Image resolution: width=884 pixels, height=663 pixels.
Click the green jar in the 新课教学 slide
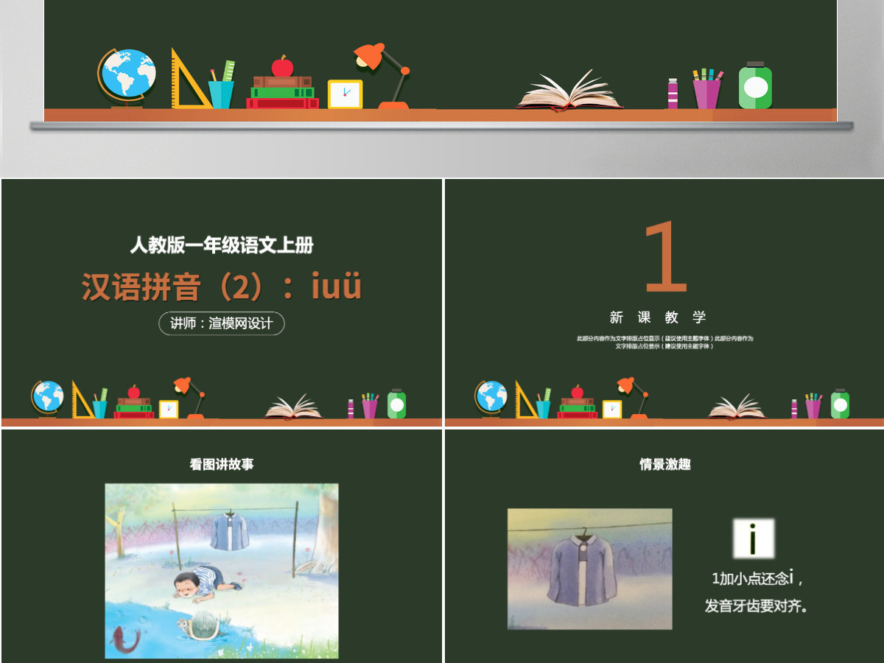point(840,404)
